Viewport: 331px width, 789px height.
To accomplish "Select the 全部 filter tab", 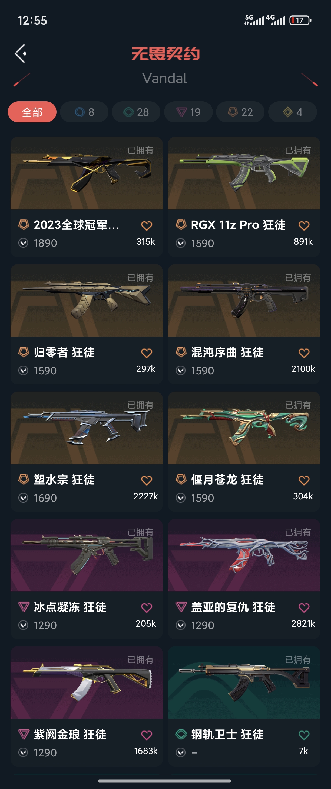I will coord(32,112).
